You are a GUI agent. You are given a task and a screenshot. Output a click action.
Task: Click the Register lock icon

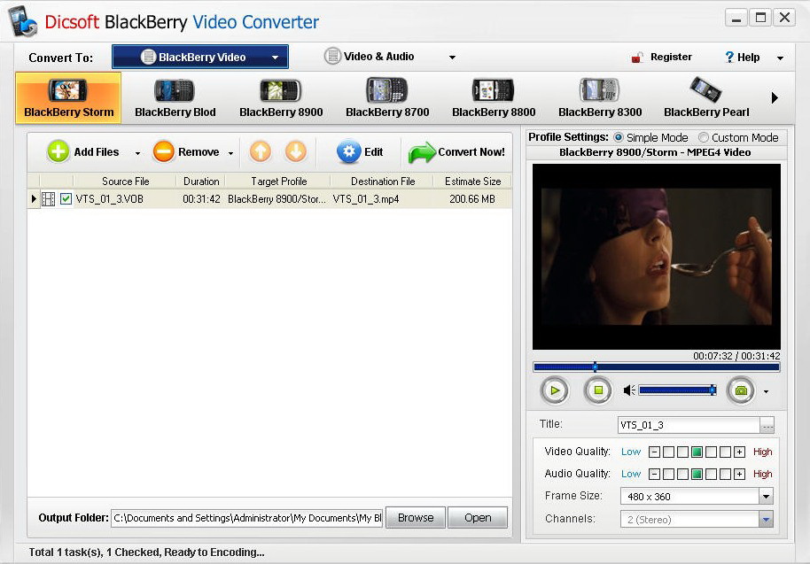[x=637, y=58]
